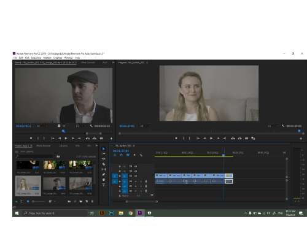This screenshot has height=230, width=307.
Task: Expand Project panel tab overflow arrows
Action: (96, 145)
